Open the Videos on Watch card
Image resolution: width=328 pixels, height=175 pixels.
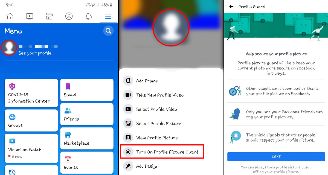click(x=31, y=148)
